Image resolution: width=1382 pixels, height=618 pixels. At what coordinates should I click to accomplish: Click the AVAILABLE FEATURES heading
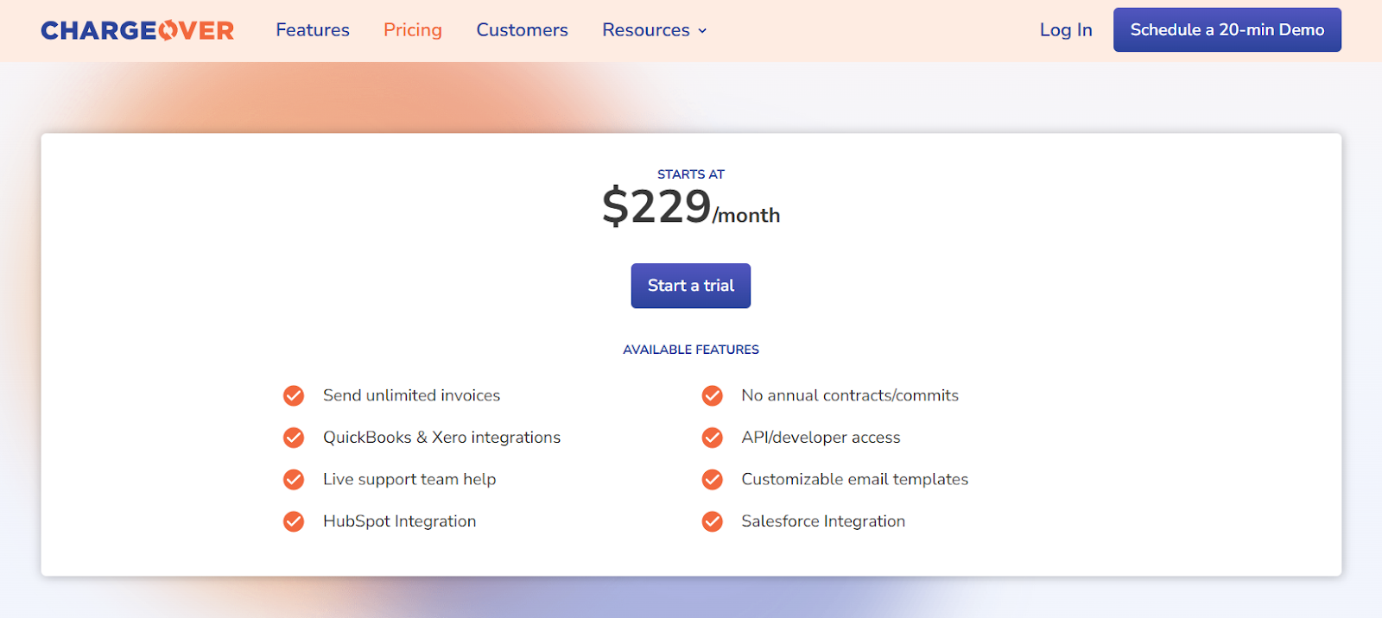pyautogui.click(x=691, y=350)
